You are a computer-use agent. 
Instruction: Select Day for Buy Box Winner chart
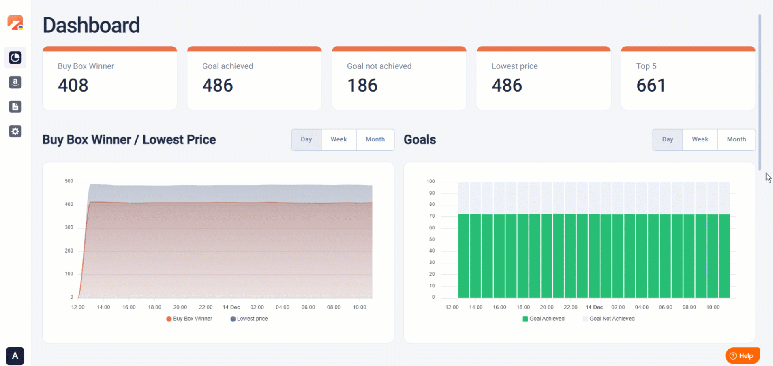tap(306, 139)
